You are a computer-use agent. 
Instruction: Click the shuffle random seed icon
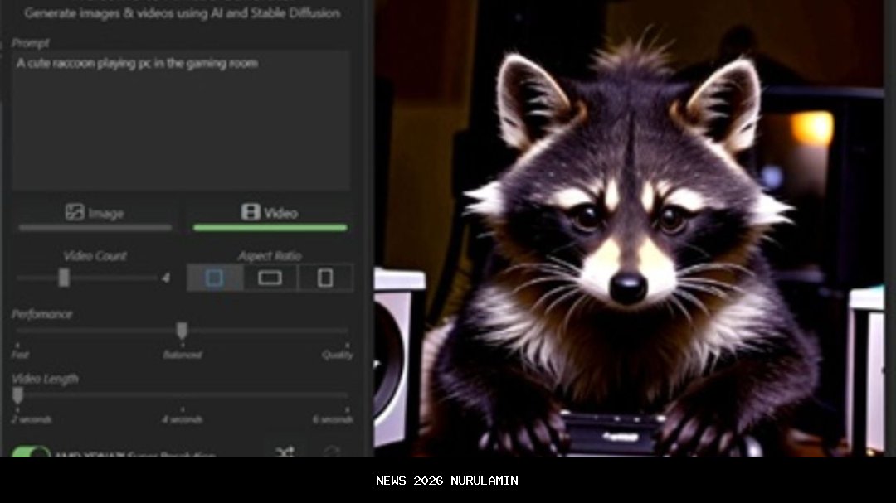(285, 452)
